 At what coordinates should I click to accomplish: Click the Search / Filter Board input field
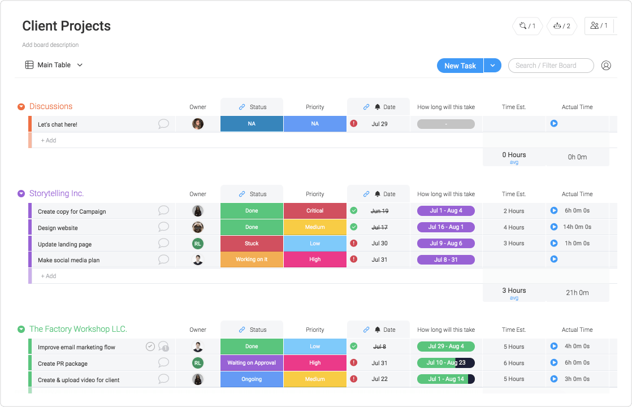[551, 65]
